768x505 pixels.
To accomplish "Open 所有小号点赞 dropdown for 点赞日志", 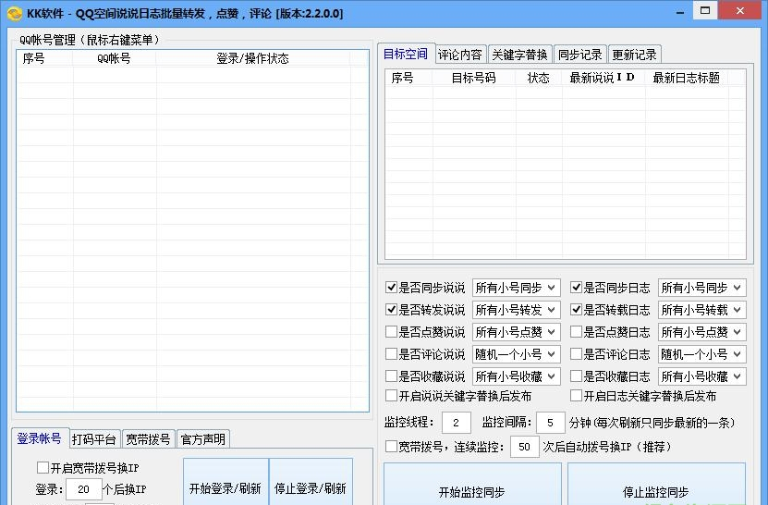I will (x=701, y=332).
